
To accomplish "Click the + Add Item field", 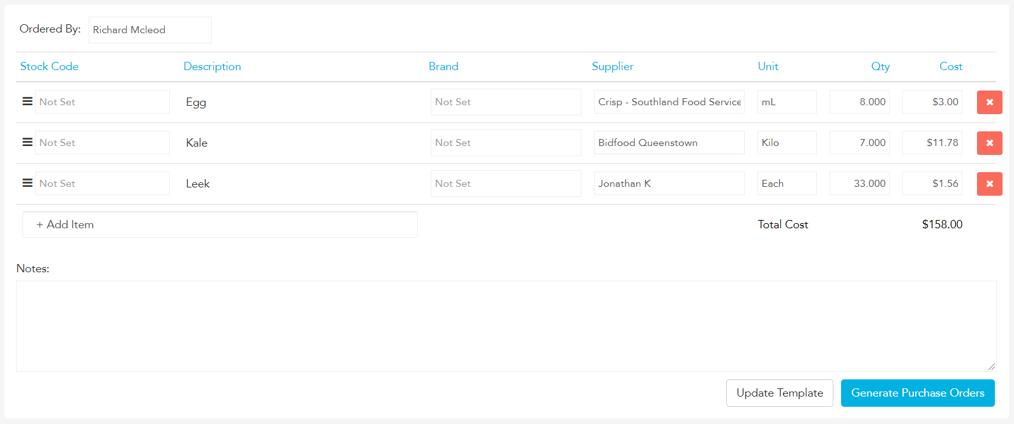I will pyautogui.click(x=220, y=224).
